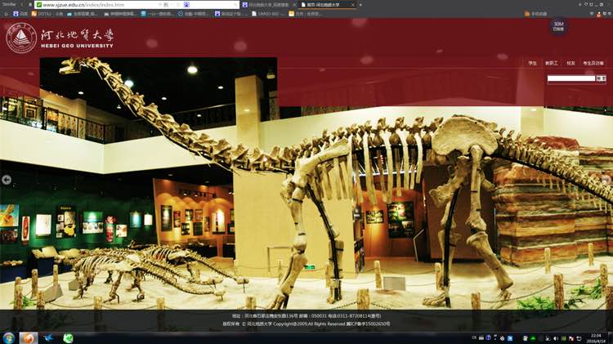Go to previous slide with left arrow

(7, 180)
